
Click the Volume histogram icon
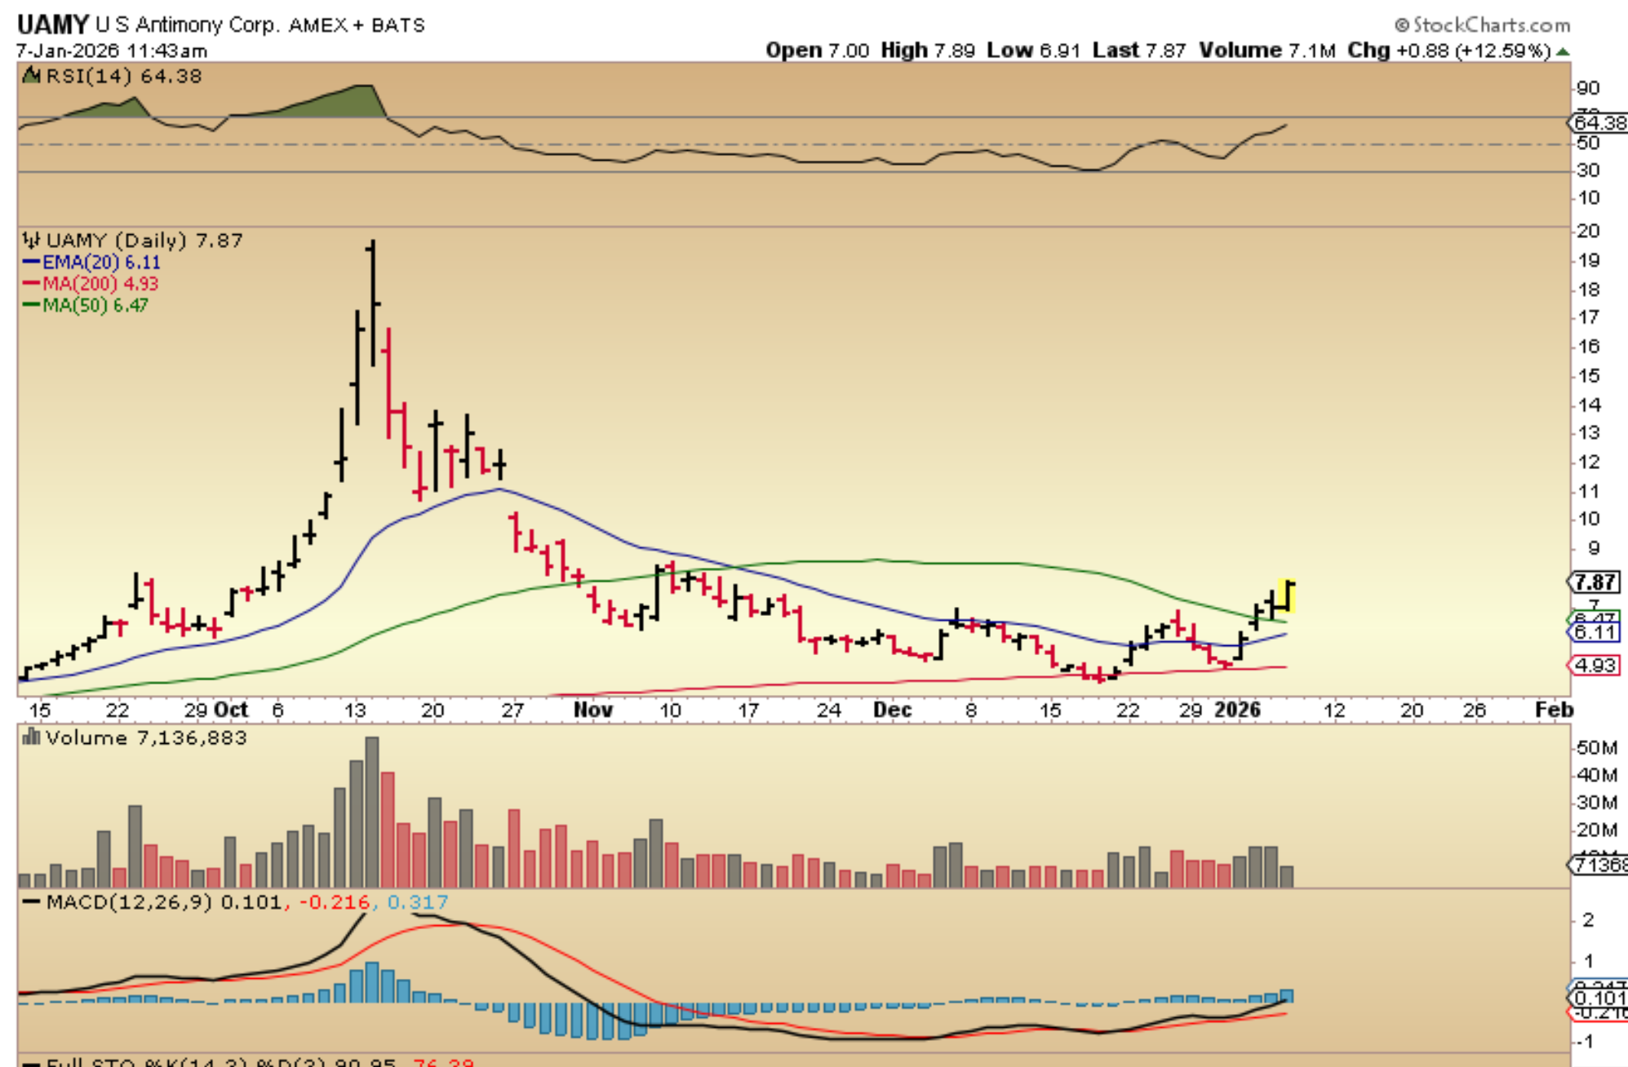pyautogui.click(x=31, y=737)
